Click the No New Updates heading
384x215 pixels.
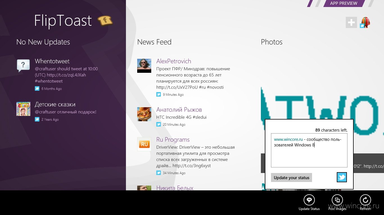point(43,42)
